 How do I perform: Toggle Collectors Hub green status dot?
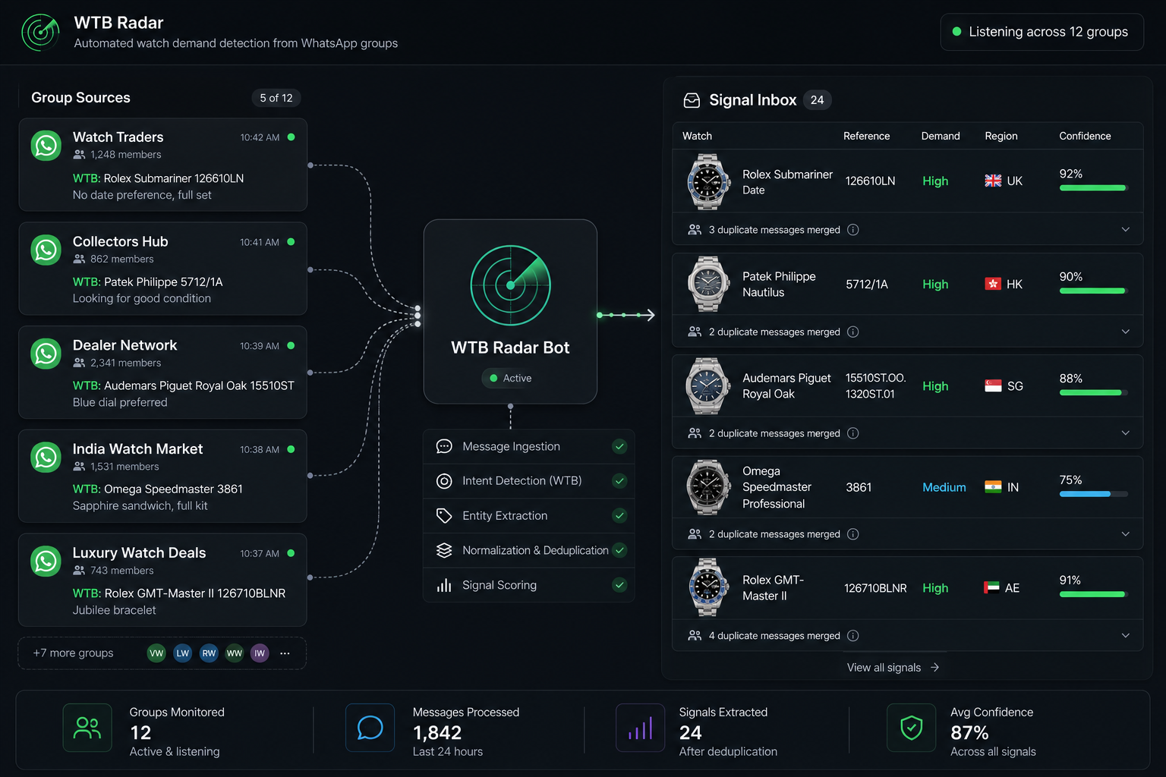pyautogui.click(x=291, y=242)
